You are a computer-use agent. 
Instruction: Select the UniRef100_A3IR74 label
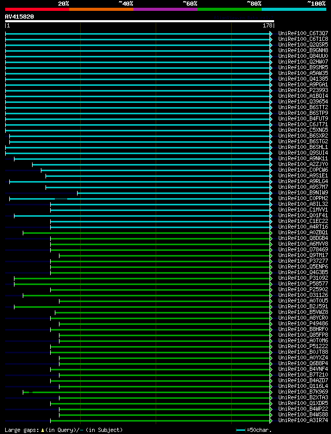(303, 420)
